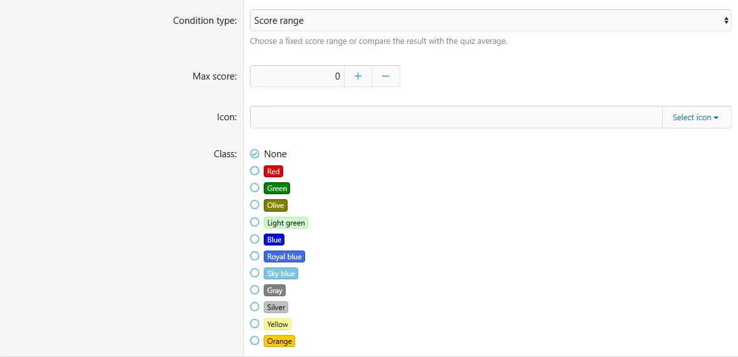Open the Select icon dropdown

point(697,117)
